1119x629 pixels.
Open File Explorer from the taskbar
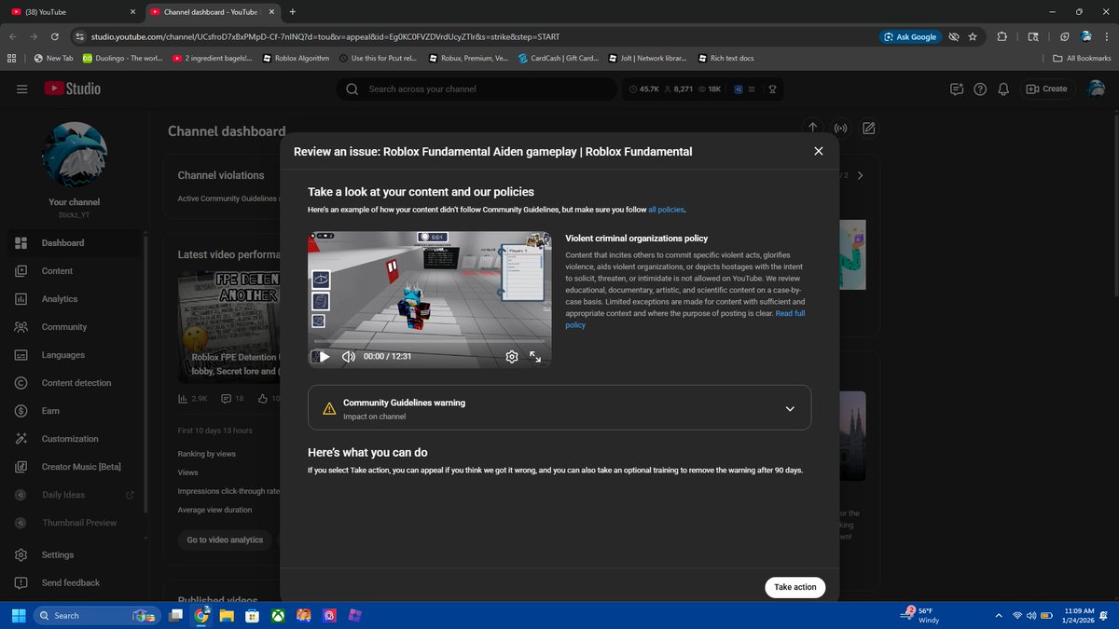pyautogui.click(x=227, y=615)
